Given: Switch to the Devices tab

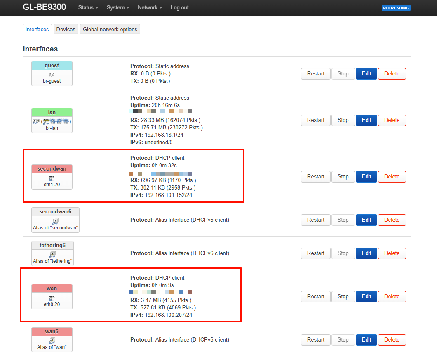Looking at the screenshot, I should 66,29.
